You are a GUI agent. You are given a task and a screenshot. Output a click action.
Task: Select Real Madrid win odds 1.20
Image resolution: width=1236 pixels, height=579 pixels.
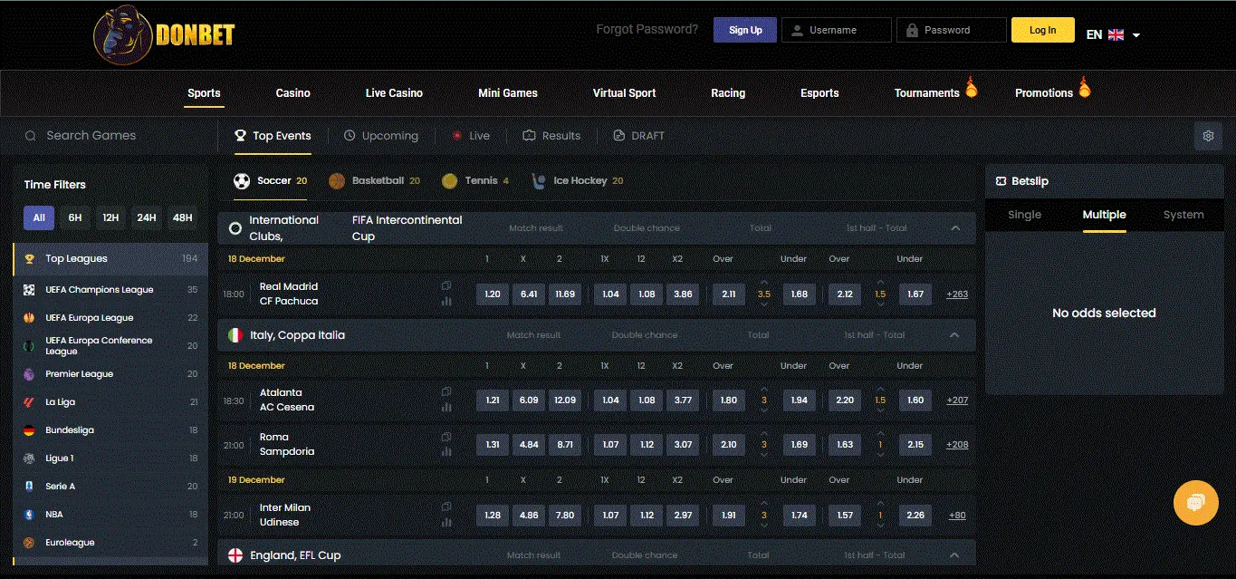493,294
